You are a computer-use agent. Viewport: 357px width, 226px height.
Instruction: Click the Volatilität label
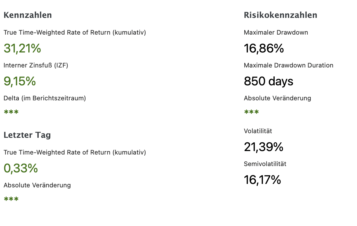pyautogui.click(x=258, y=131)
